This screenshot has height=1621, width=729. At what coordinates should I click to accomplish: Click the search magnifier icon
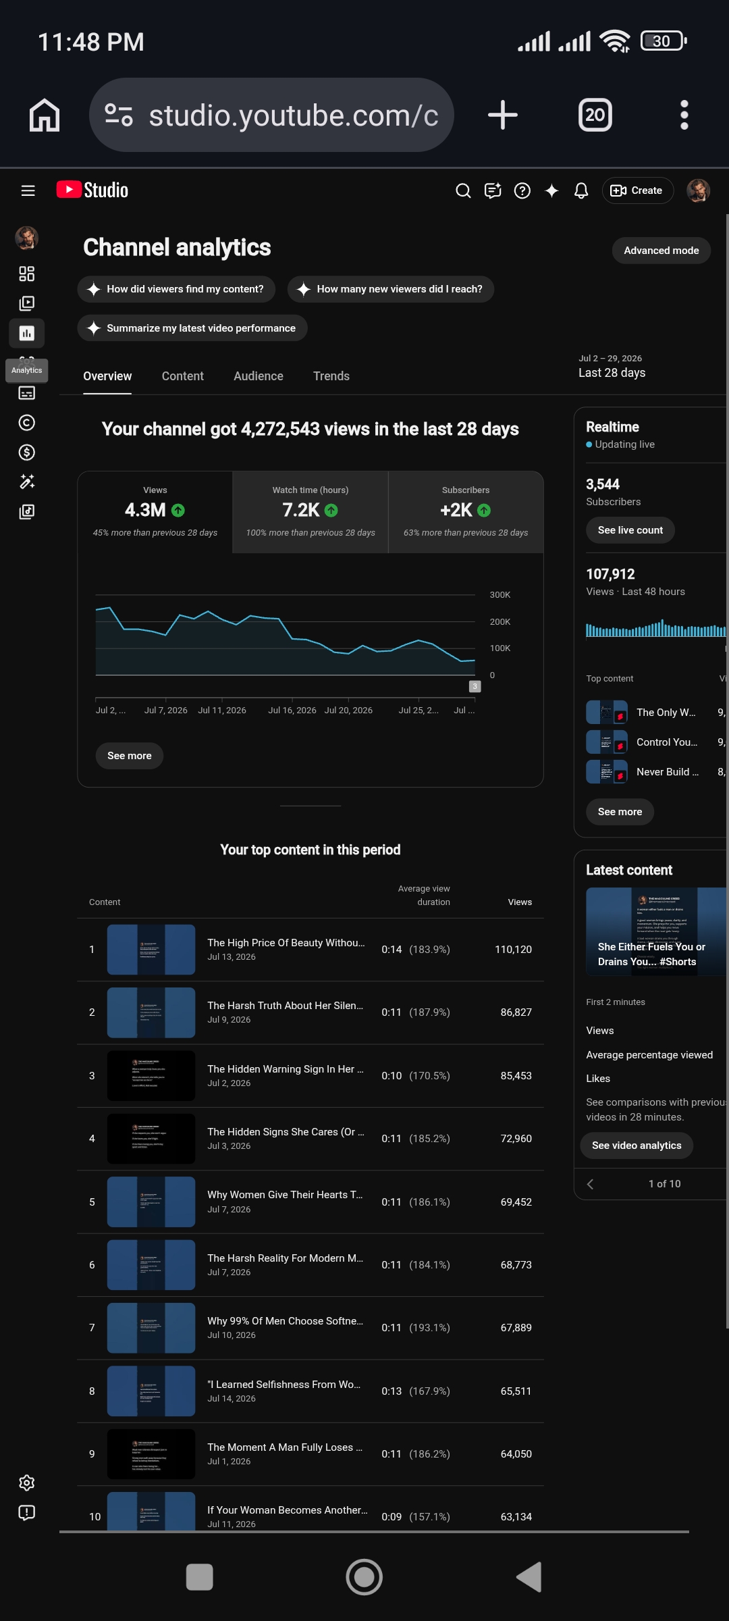coord(463,190)
